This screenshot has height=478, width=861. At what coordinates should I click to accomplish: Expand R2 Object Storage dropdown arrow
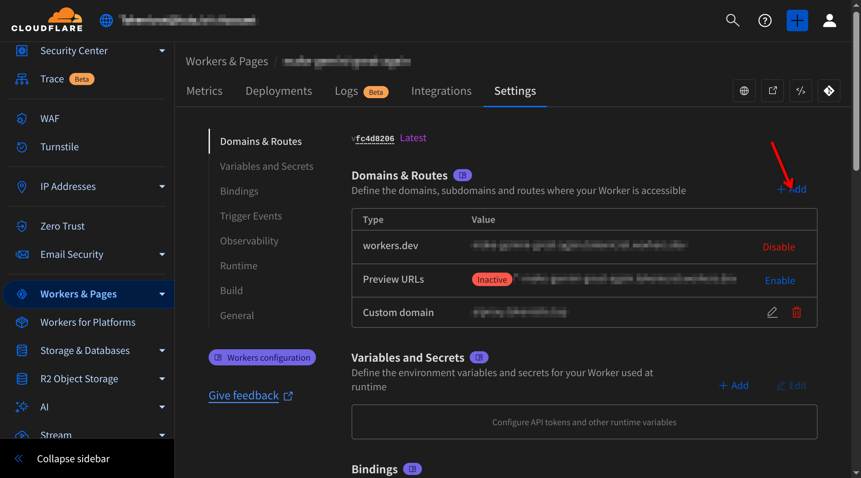[x=162, y=379]
